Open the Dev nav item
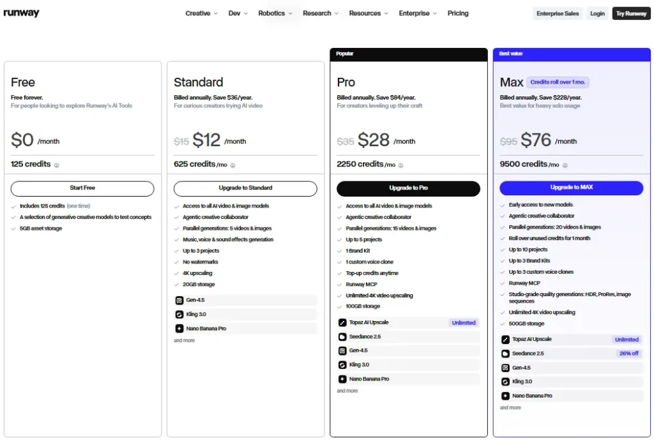The height and width of the screenshot is (443, 654). [234, 13]
